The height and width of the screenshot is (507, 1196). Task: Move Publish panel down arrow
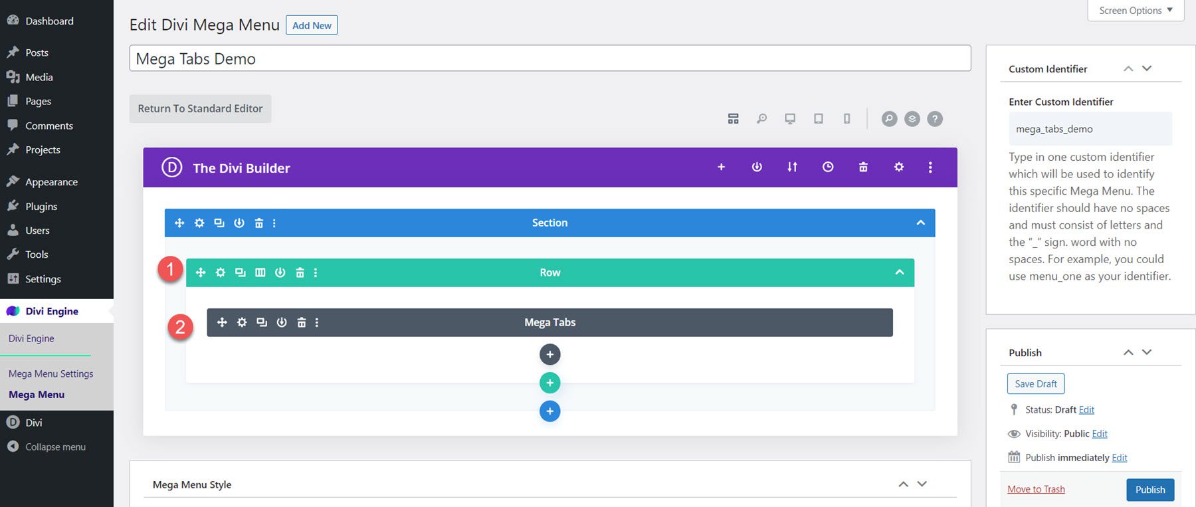click(1147, 352)
